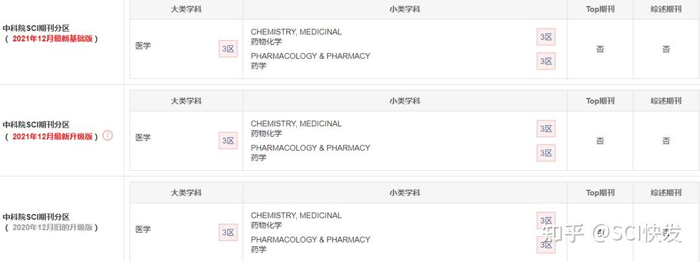700x262 pixels.
Task: Click the 3区 badge beside PHARMACOLOGY & PHARMACY in 最新基础版
Action: click(546, 61)
